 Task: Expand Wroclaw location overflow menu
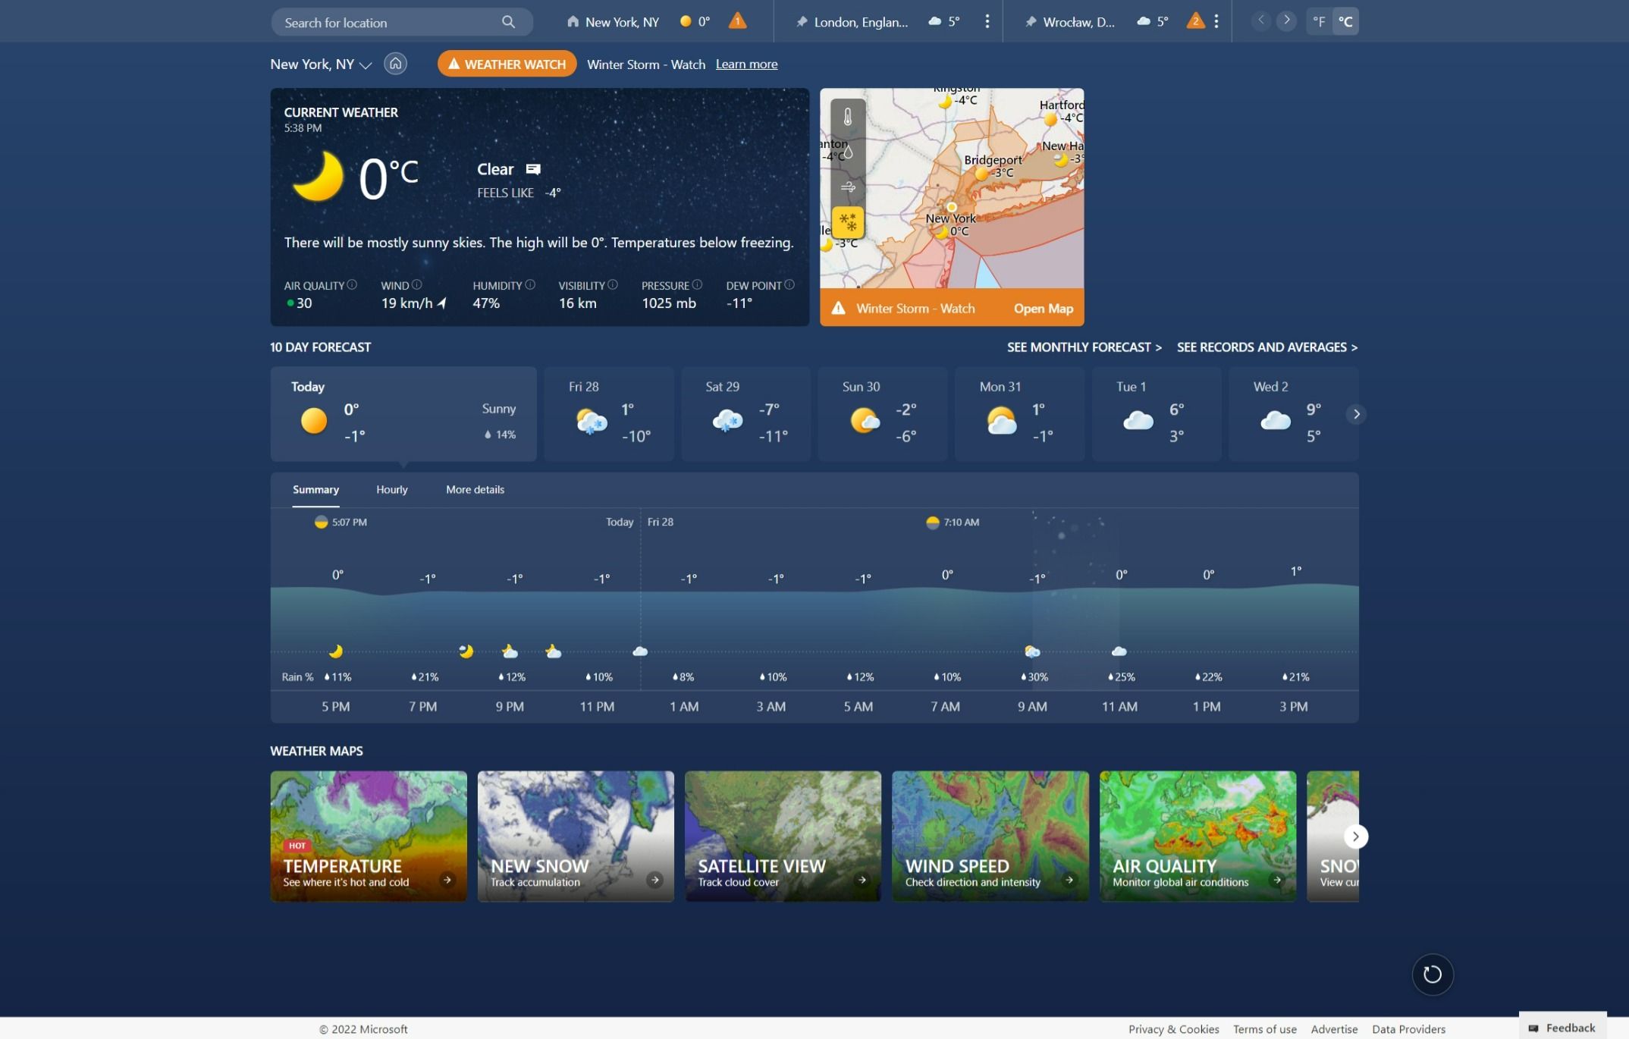[x=1217, y=20]
